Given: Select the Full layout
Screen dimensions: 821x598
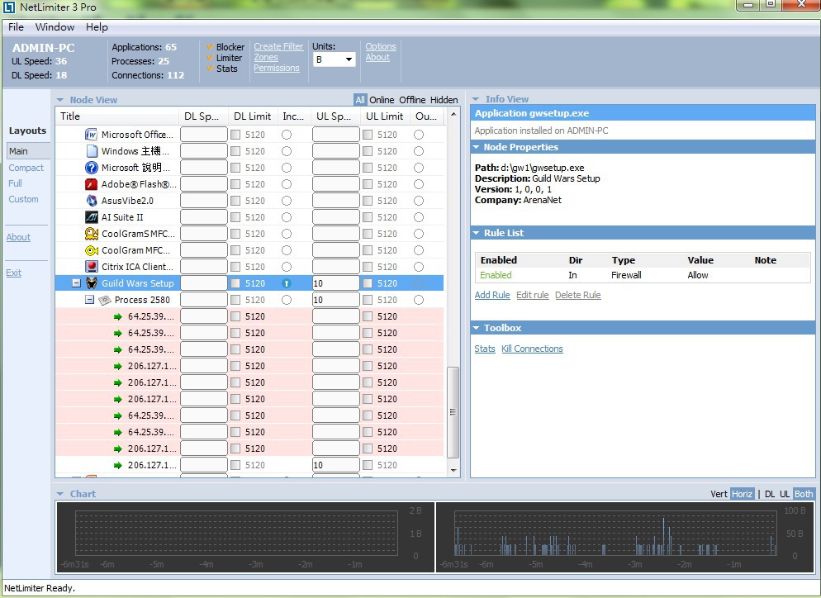Looking at the screenshot, I should point(15,184).
